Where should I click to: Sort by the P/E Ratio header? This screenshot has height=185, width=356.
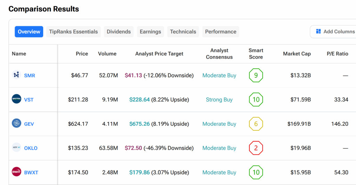(x=337, y=54)
